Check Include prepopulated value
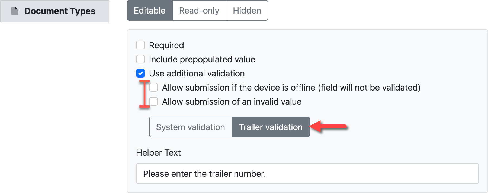Image resolution: width=488 pixels, height=193 pixels. 140,59
